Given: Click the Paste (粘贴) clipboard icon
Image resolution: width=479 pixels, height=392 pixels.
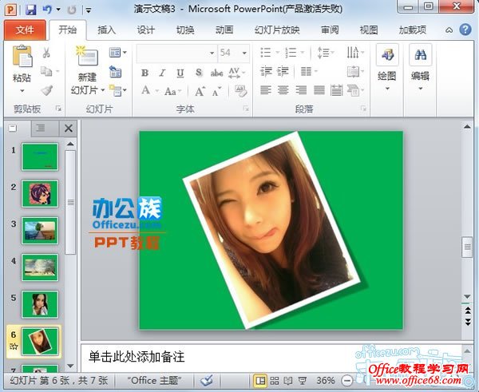Looking at the screenshot, I should click(22, 58).
